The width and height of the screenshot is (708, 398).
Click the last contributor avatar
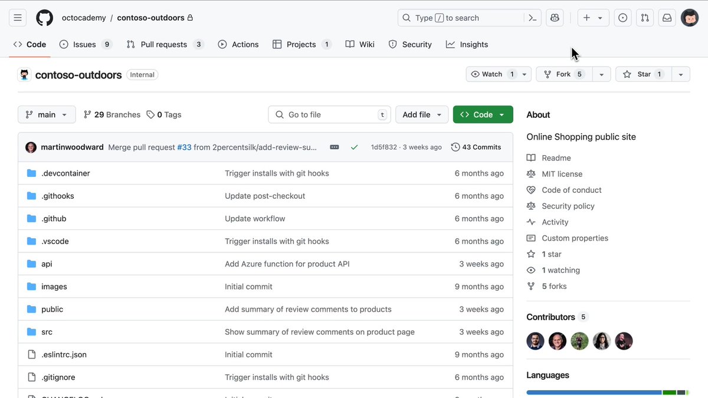coord(624,341)
